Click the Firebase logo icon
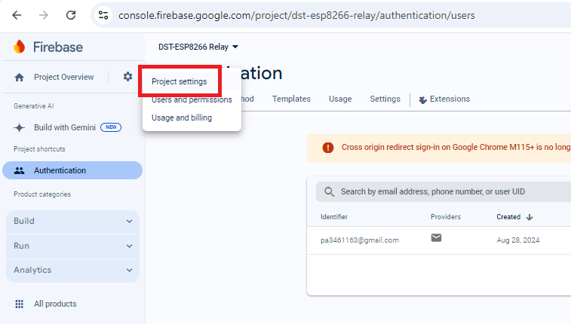571x324 pixels. click(x=20, y=47)
